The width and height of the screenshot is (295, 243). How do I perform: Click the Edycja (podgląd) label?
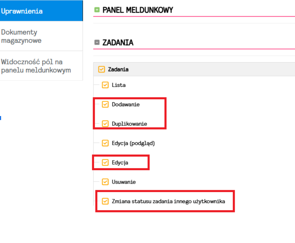click(x=133, y=143)
